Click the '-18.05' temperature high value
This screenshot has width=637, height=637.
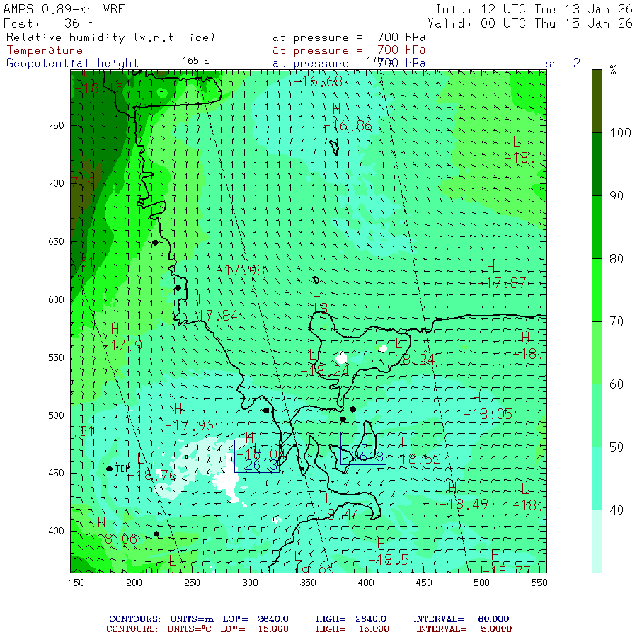(488, 414)
